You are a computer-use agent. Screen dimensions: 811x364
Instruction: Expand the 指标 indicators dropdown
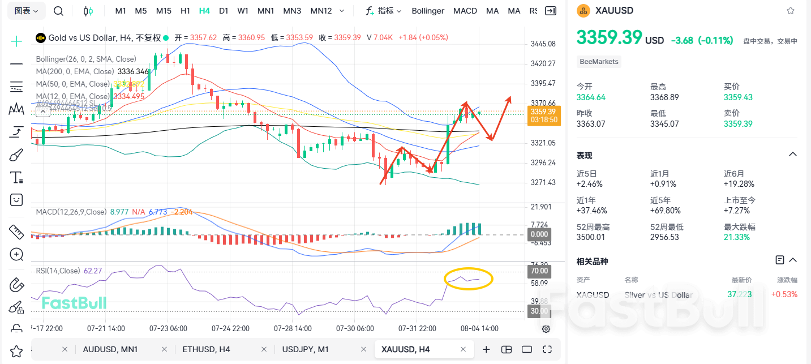tap(384, 11)
